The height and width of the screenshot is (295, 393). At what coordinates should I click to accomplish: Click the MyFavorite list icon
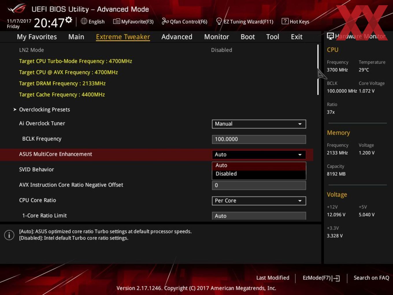click(x=116, y=21)
